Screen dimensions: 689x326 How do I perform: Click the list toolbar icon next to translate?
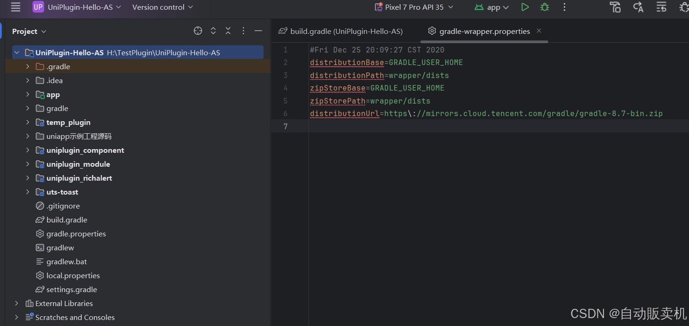661,7
